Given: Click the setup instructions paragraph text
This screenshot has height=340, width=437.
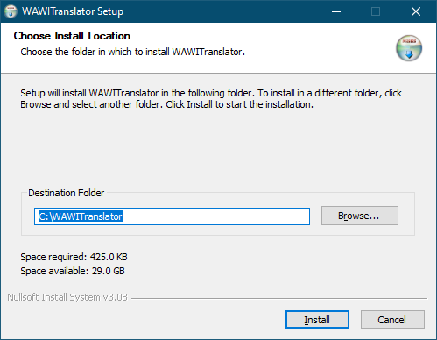Looking at the screenshot, I should click(x=211, y=99).
